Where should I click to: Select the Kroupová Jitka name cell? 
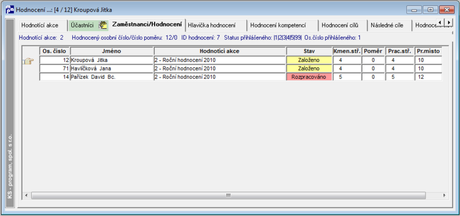coord(112,60)
